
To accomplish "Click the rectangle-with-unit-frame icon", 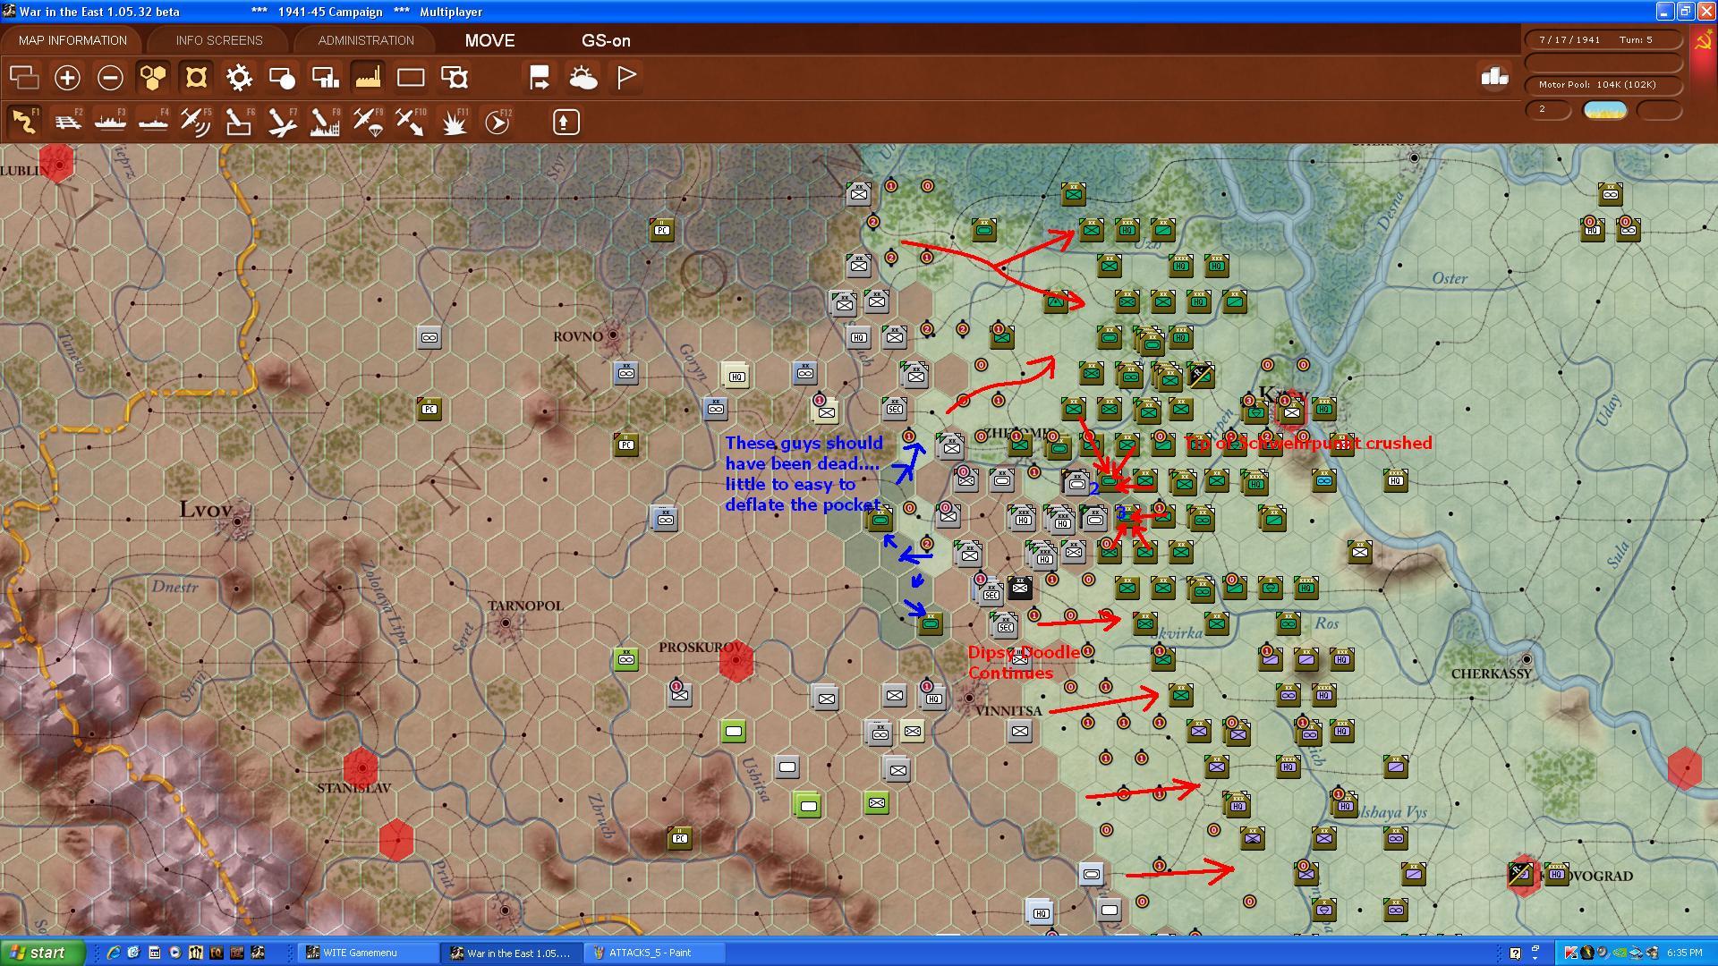I will click(x=455, y=78).
